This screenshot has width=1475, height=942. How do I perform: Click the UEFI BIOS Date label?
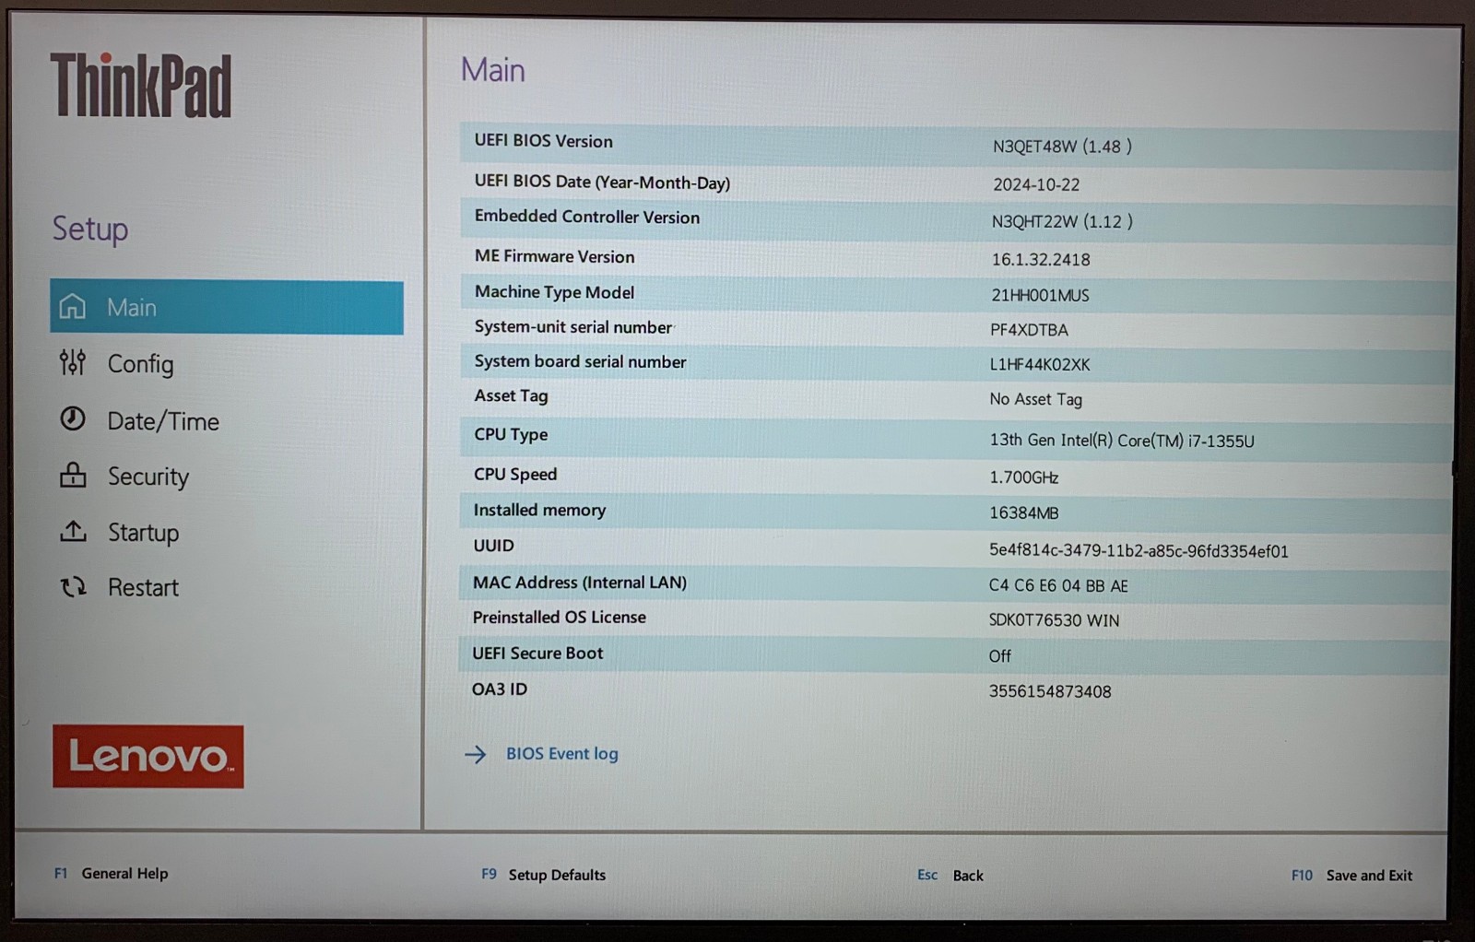pyautogui.click(x=602, y=182)
